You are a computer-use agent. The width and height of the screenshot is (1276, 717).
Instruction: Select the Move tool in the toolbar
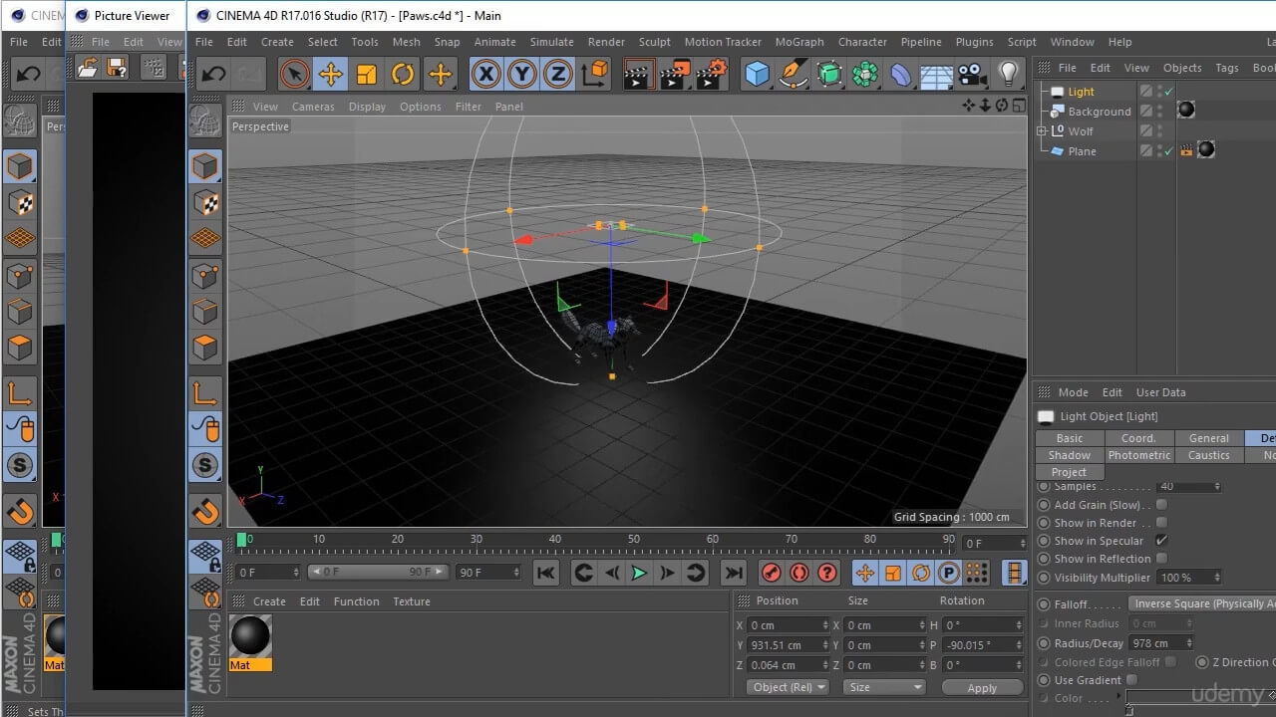pos(330,74)
